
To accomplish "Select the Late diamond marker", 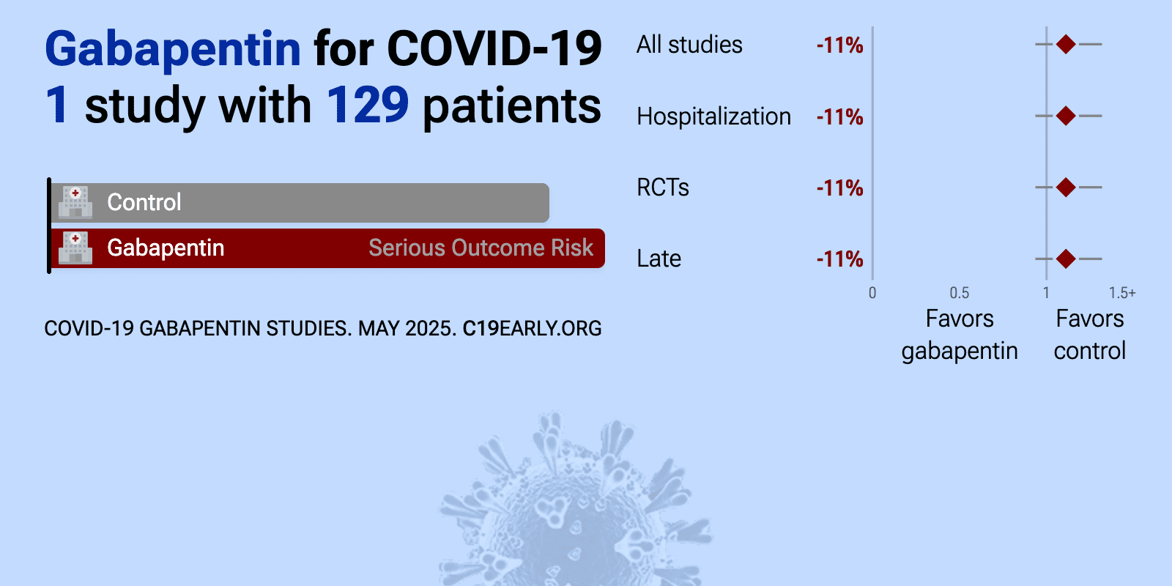I will 1066,259.
